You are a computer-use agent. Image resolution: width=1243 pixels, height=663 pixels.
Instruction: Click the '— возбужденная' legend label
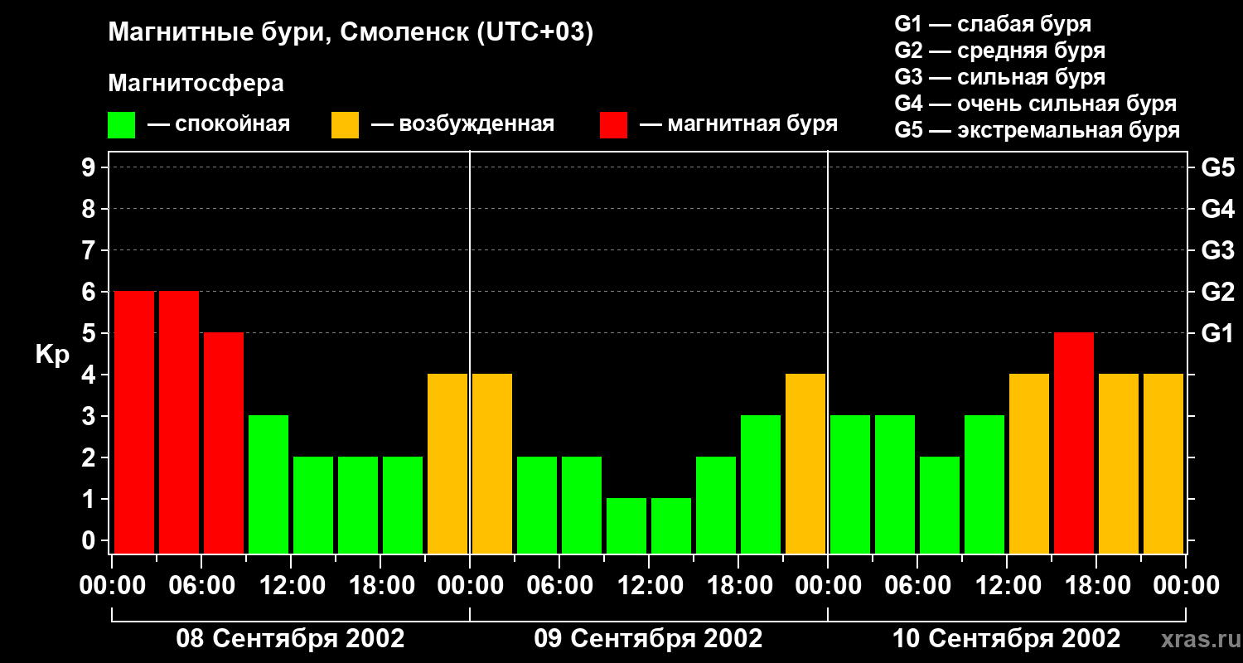(x=462, y=125)
